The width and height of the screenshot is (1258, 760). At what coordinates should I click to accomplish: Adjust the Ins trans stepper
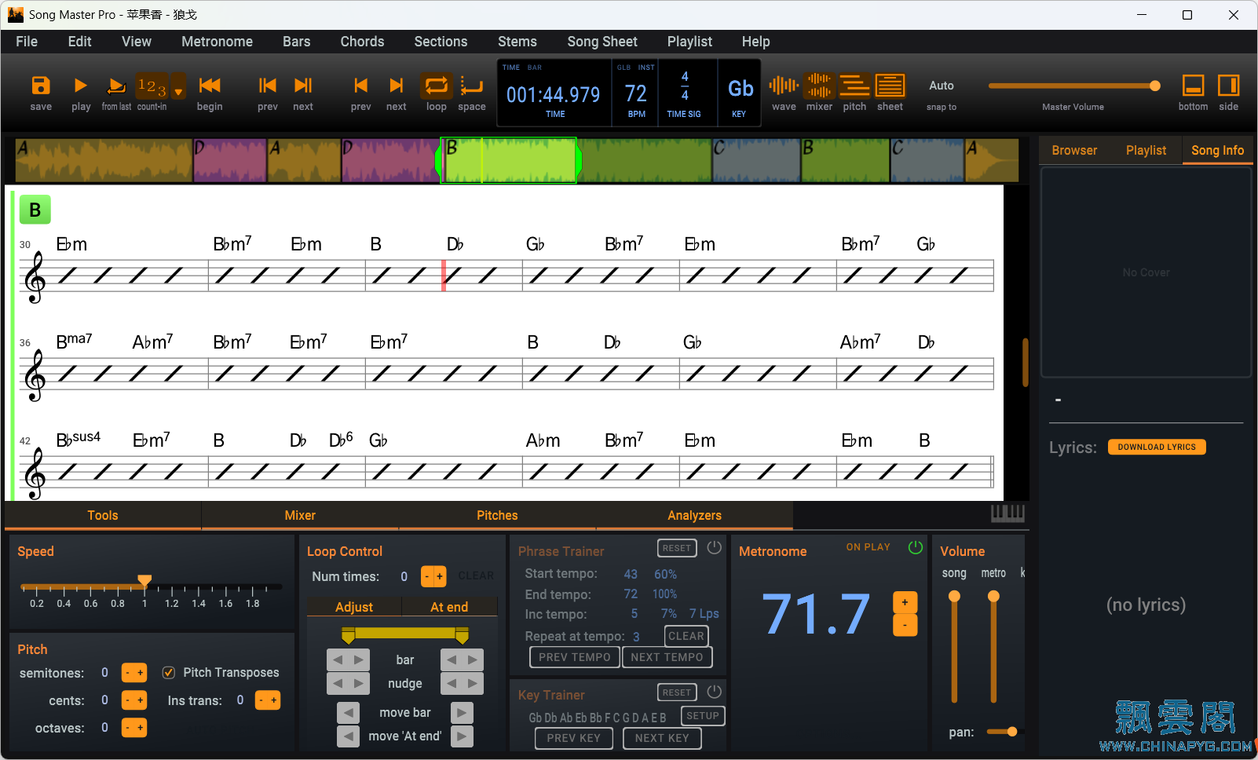268,700
